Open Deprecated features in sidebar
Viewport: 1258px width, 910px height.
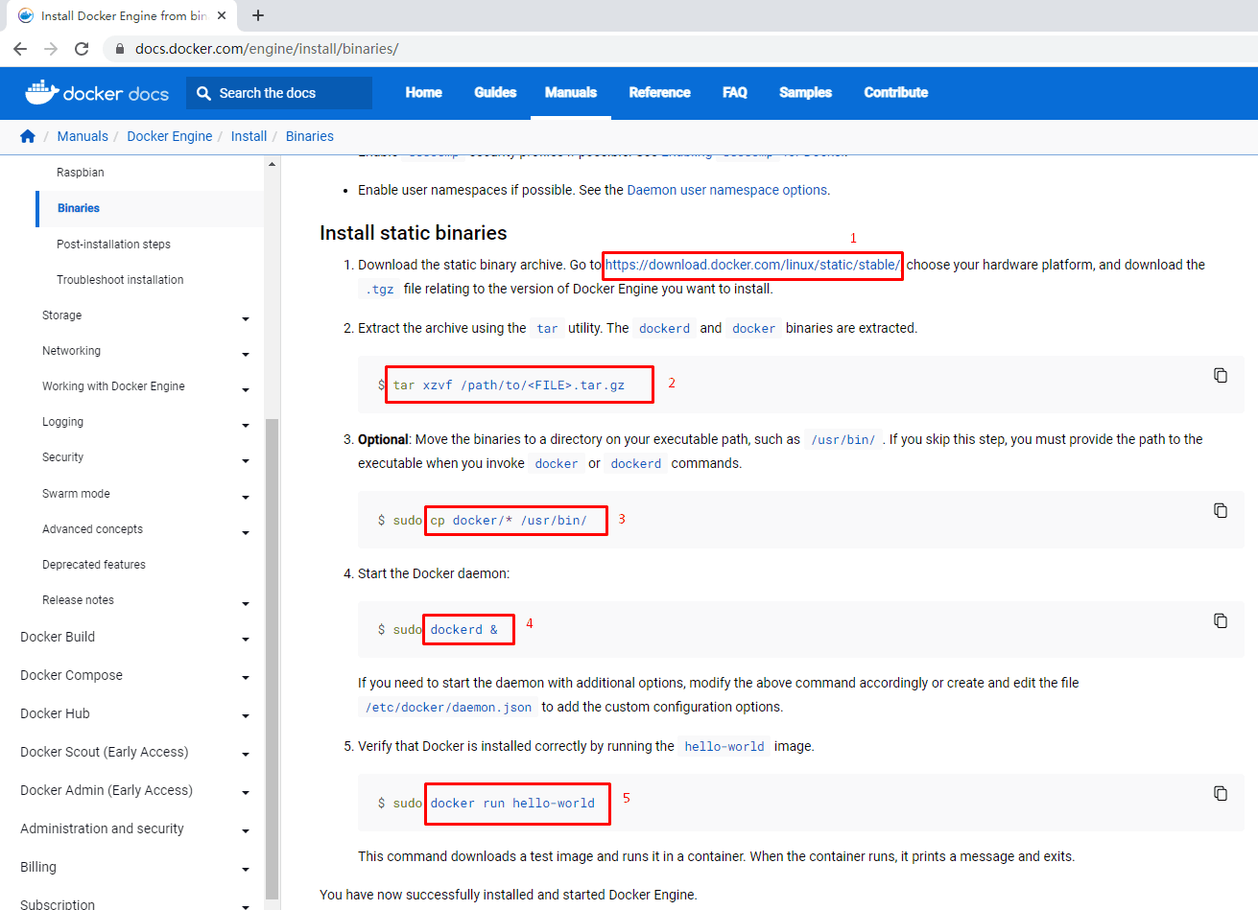coord(94,565)
